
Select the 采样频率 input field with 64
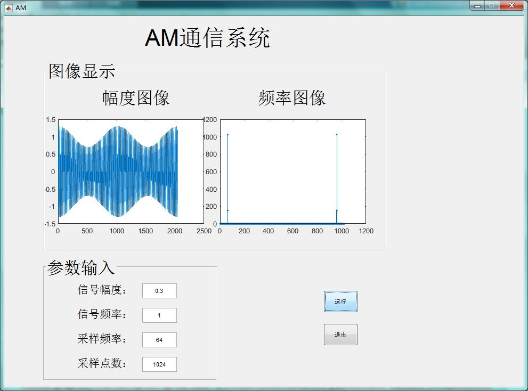159,340
